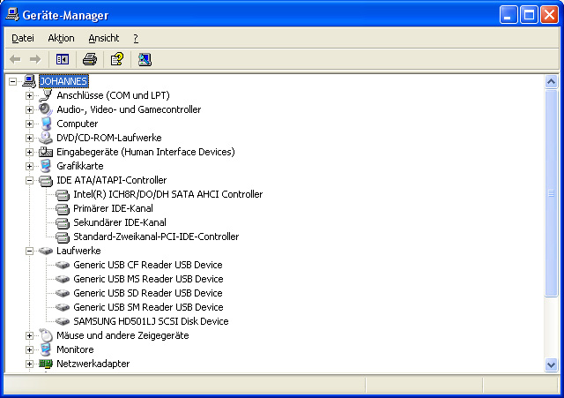Expand Mäuse und andere Zeigegeräte
The image size is (564, 398).
click(29, 335)
